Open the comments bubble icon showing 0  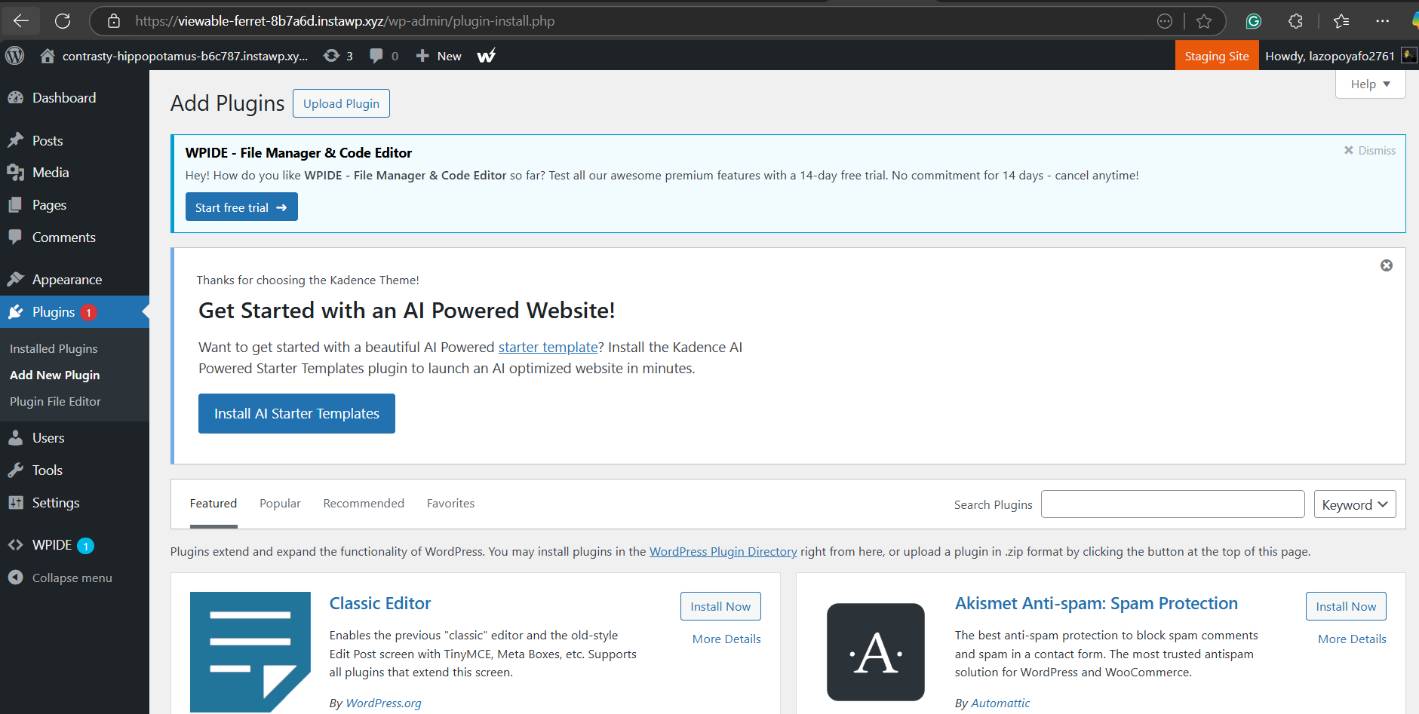384,56
